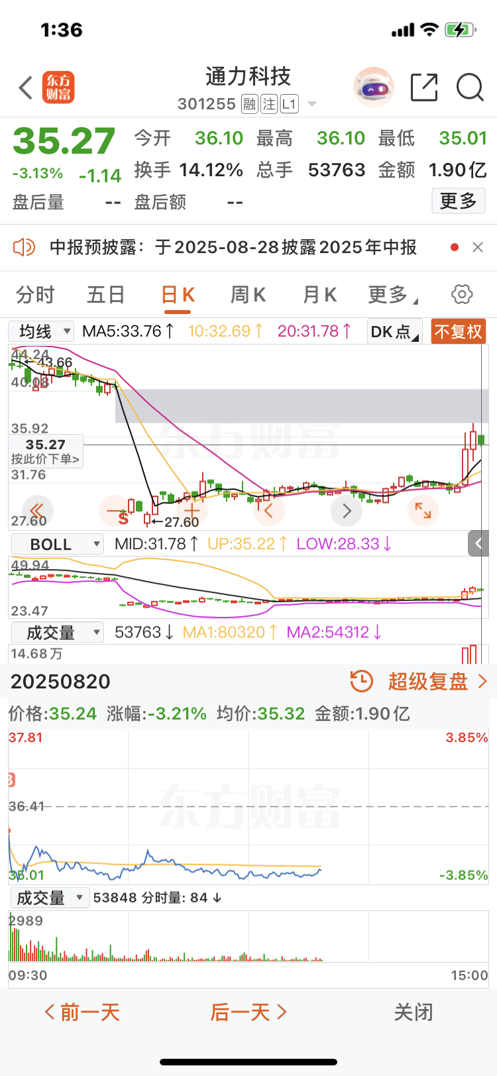Tap the red S sell marker on chart
497x1076 pixels.
click(x=123, y=517)
